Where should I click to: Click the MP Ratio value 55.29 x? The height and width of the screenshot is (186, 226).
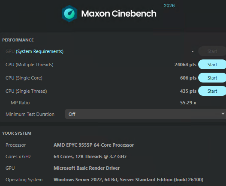tap(188, 103)
